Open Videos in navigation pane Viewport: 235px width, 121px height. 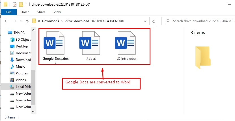(x=18, y=80)
